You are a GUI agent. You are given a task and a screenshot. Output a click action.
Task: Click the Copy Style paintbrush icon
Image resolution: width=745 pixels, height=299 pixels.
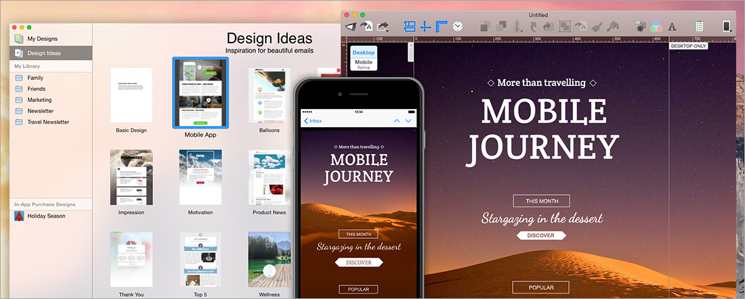point(597,26)
